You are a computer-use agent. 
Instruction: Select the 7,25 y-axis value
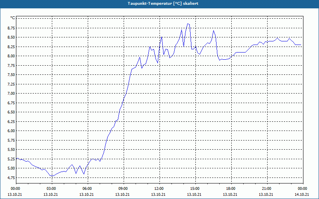[11, 84]
